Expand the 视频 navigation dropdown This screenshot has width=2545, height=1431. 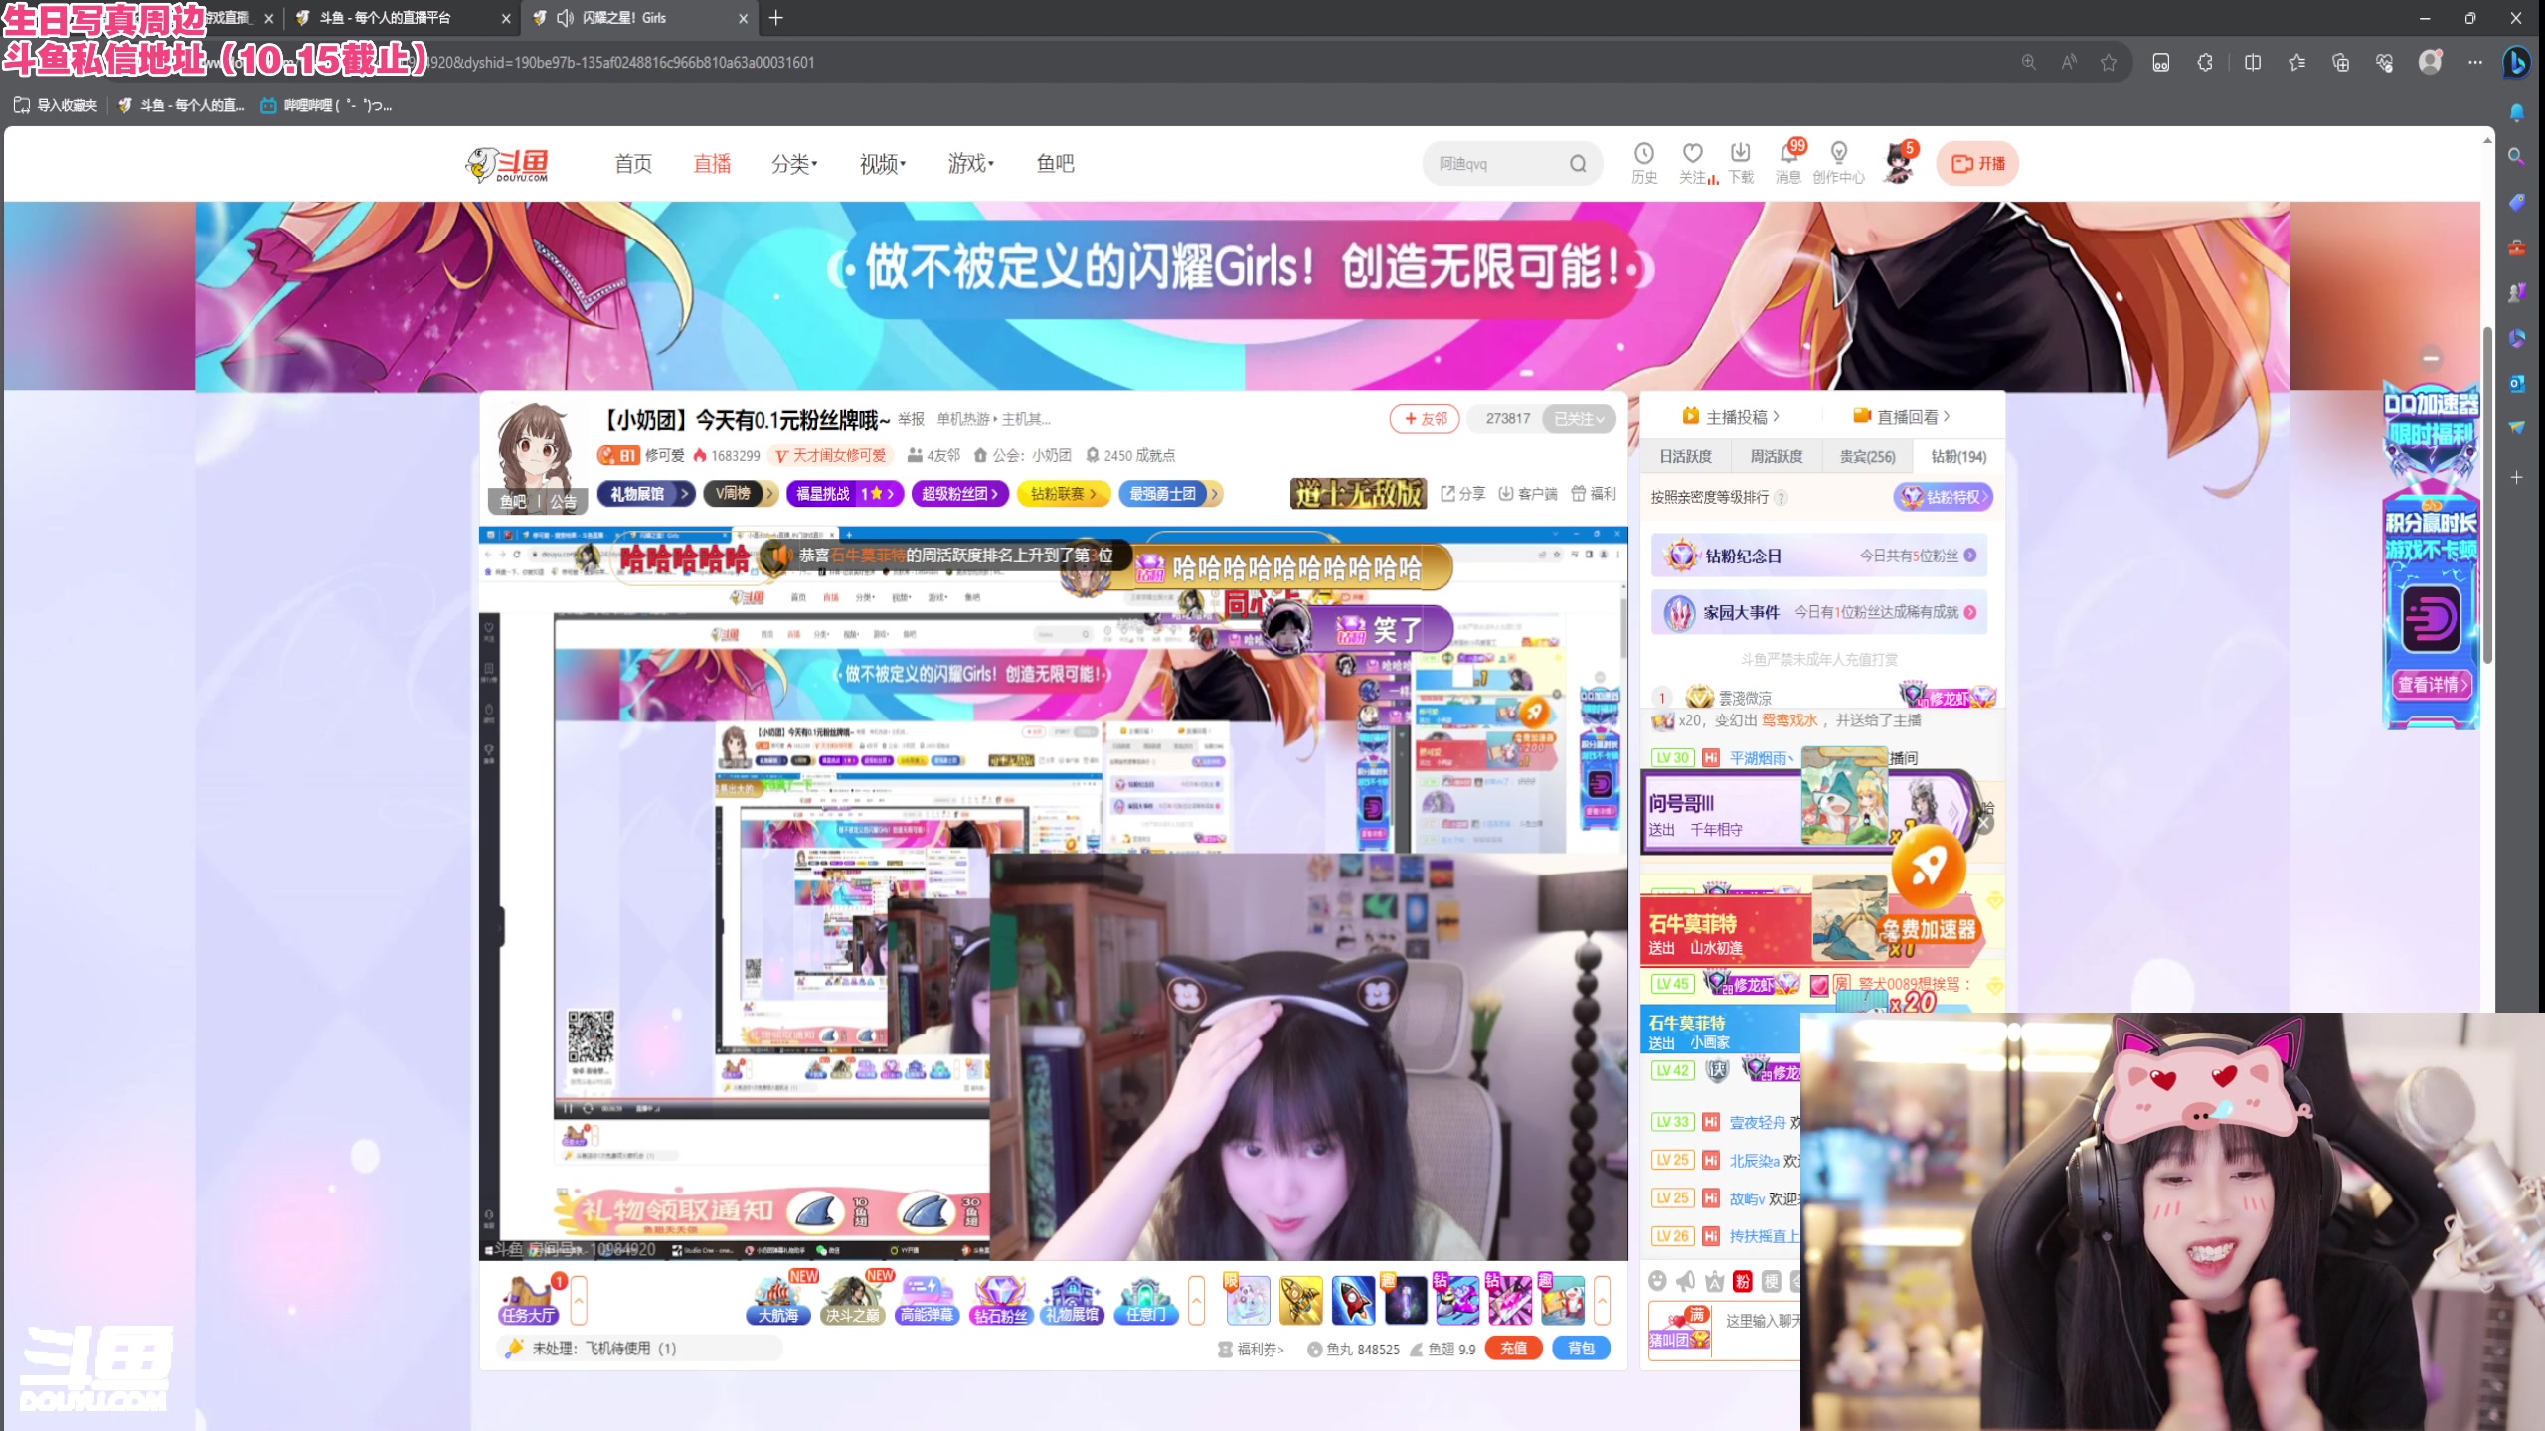click(883, 164)
